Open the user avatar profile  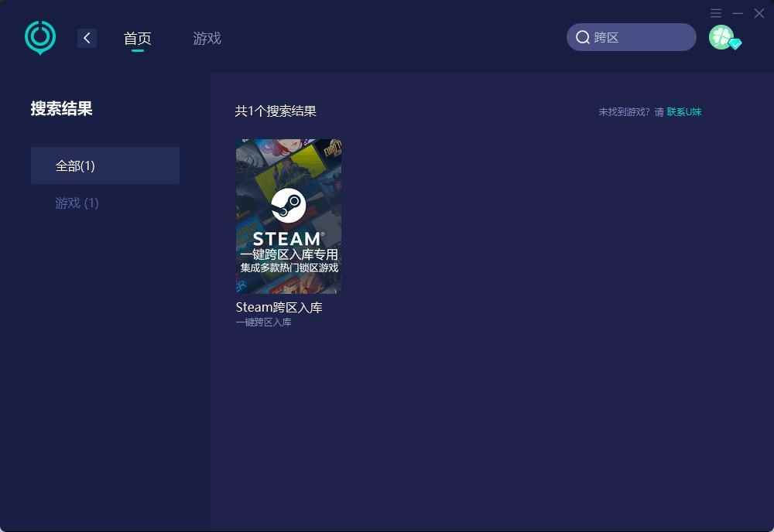click(721, 37)
